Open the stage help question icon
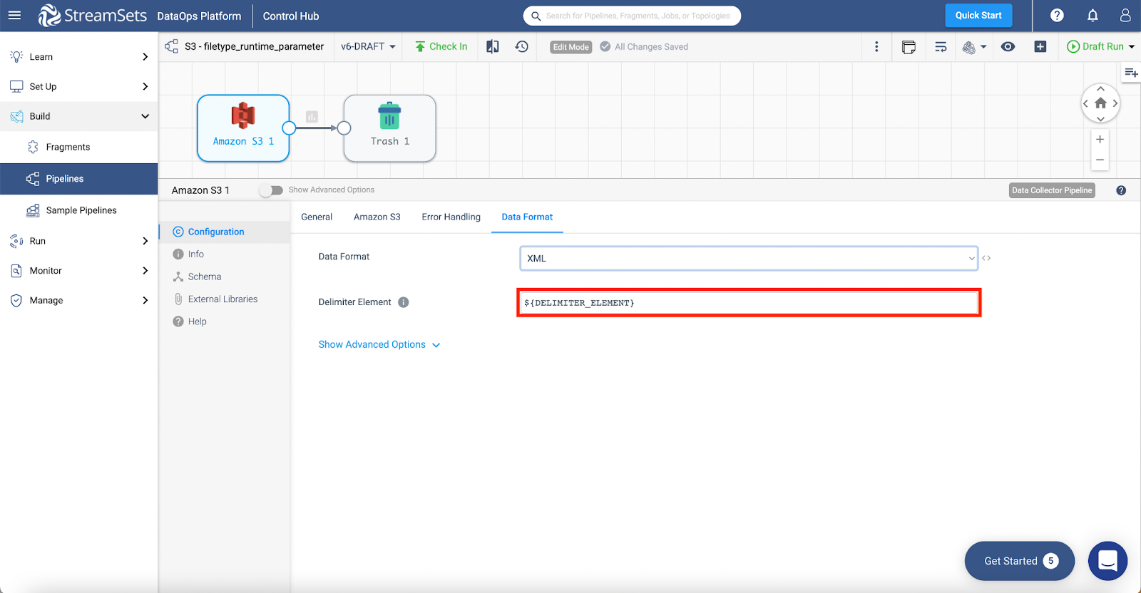The height and width of the screenshot is (593, 1141). coord(1121,190)
